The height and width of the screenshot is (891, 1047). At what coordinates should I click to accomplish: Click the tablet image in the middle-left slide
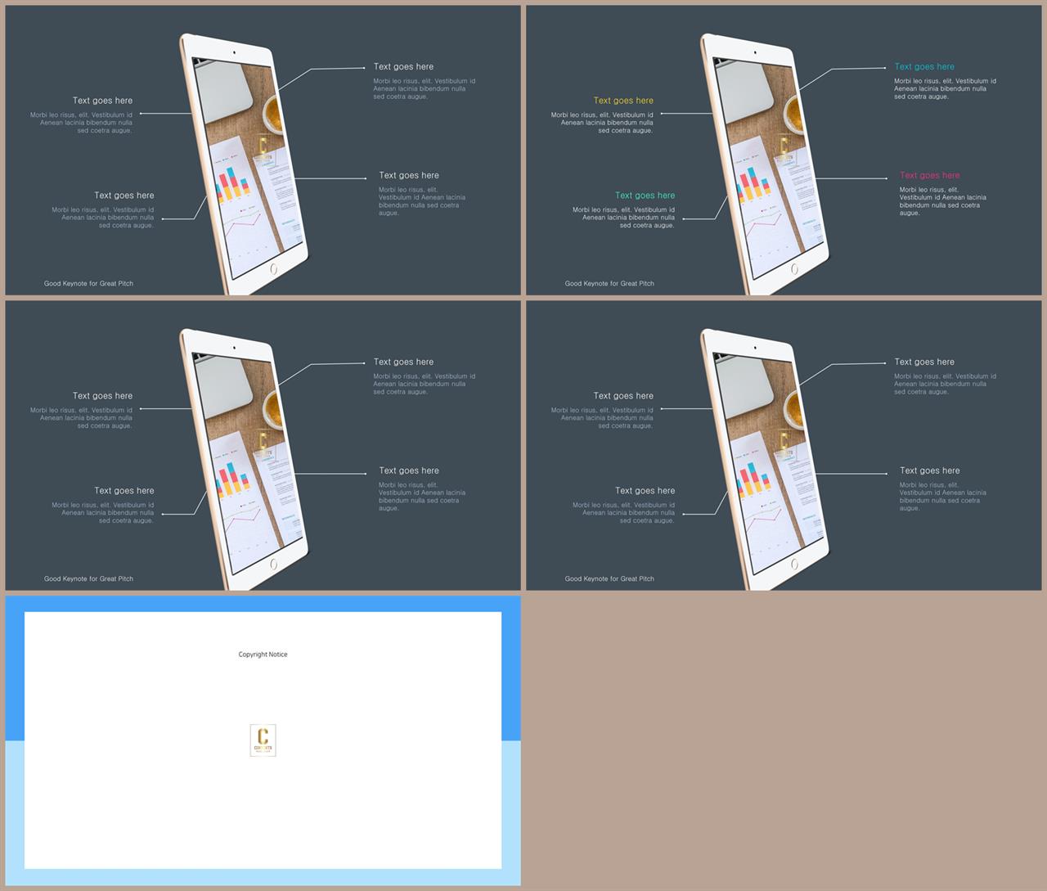tap(244, 459)
